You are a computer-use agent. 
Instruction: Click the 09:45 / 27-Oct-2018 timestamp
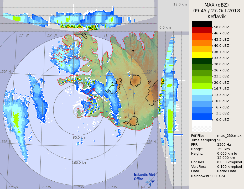pyautogui.click(x=216, y=11)
